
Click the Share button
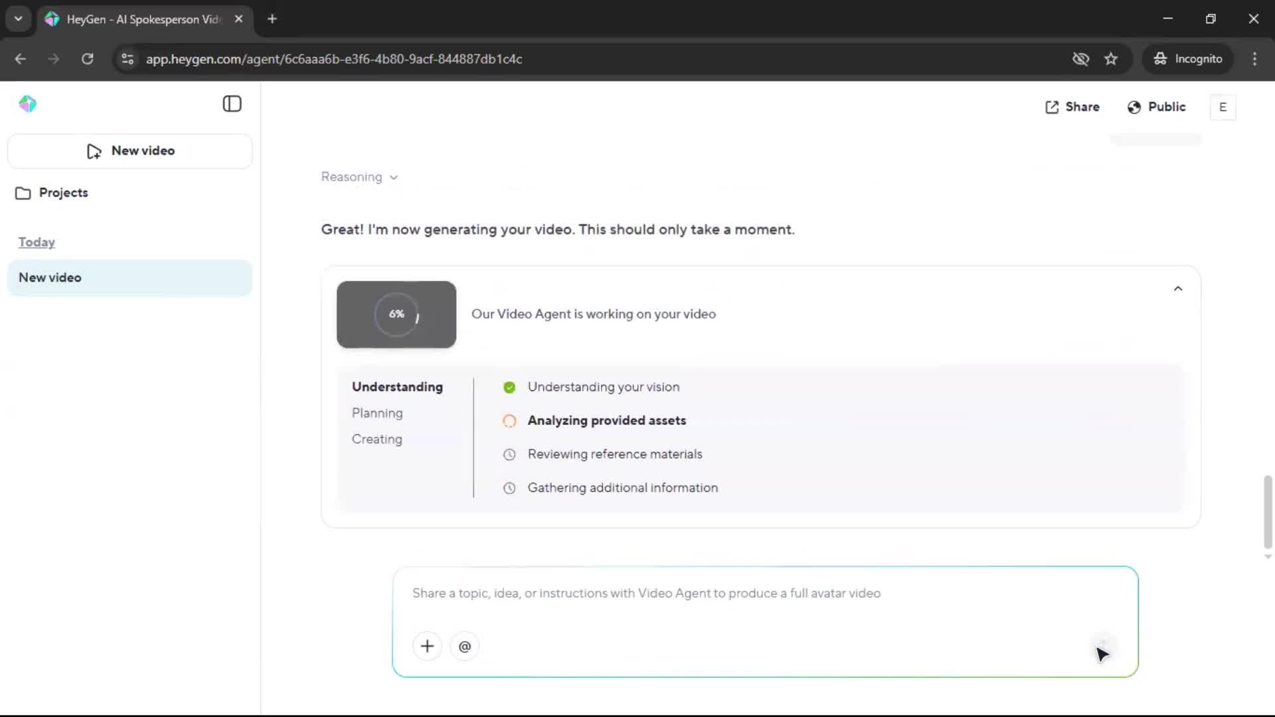(x=1072, y=107)
